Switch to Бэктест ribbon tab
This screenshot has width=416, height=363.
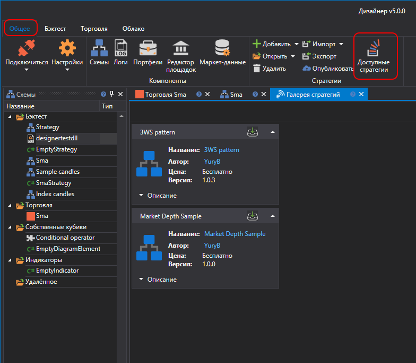pos(55,29)
